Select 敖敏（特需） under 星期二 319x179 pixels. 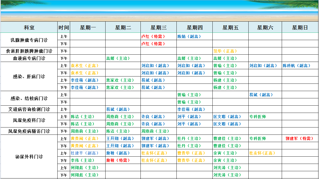tap(118, 160)
